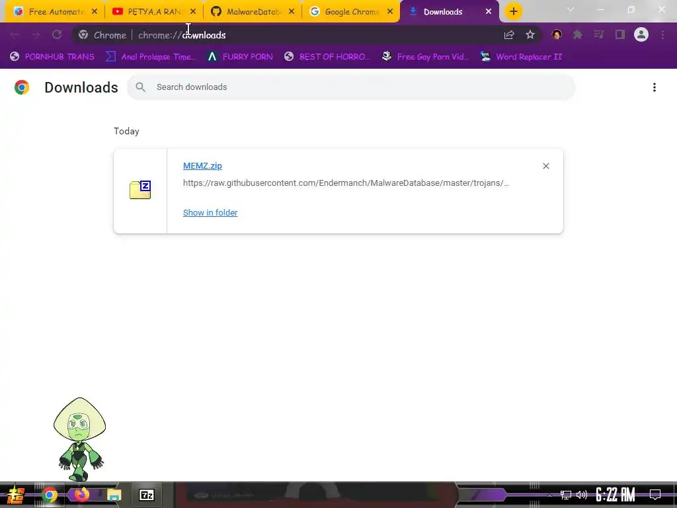The width and height of the screenshot is (677, 508).
Task: Launch Firefox from the taskbar
Action: 81,495
